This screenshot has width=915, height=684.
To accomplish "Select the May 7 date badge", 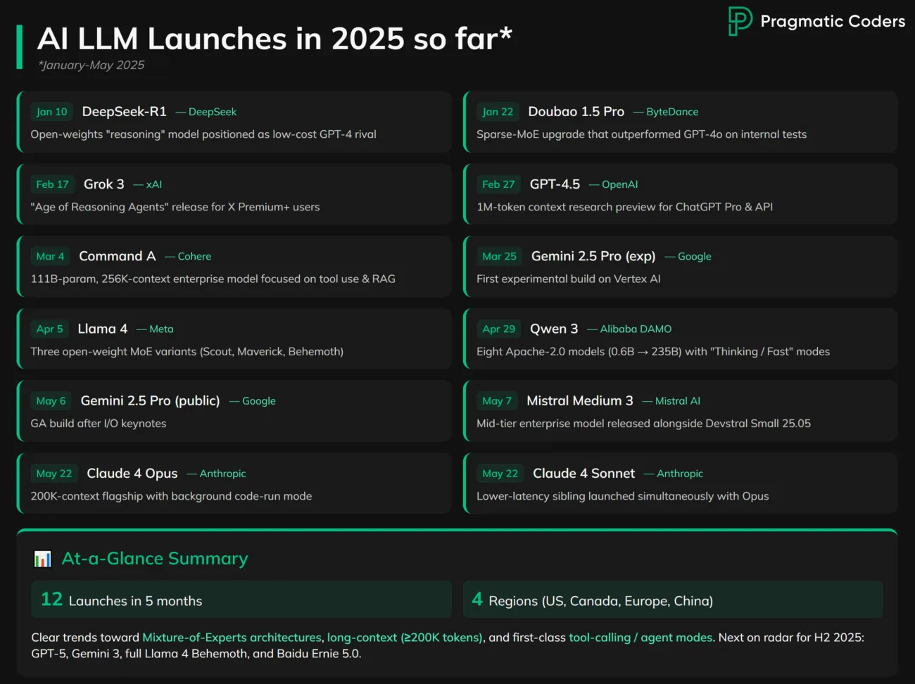I will [x=497, y=400].
